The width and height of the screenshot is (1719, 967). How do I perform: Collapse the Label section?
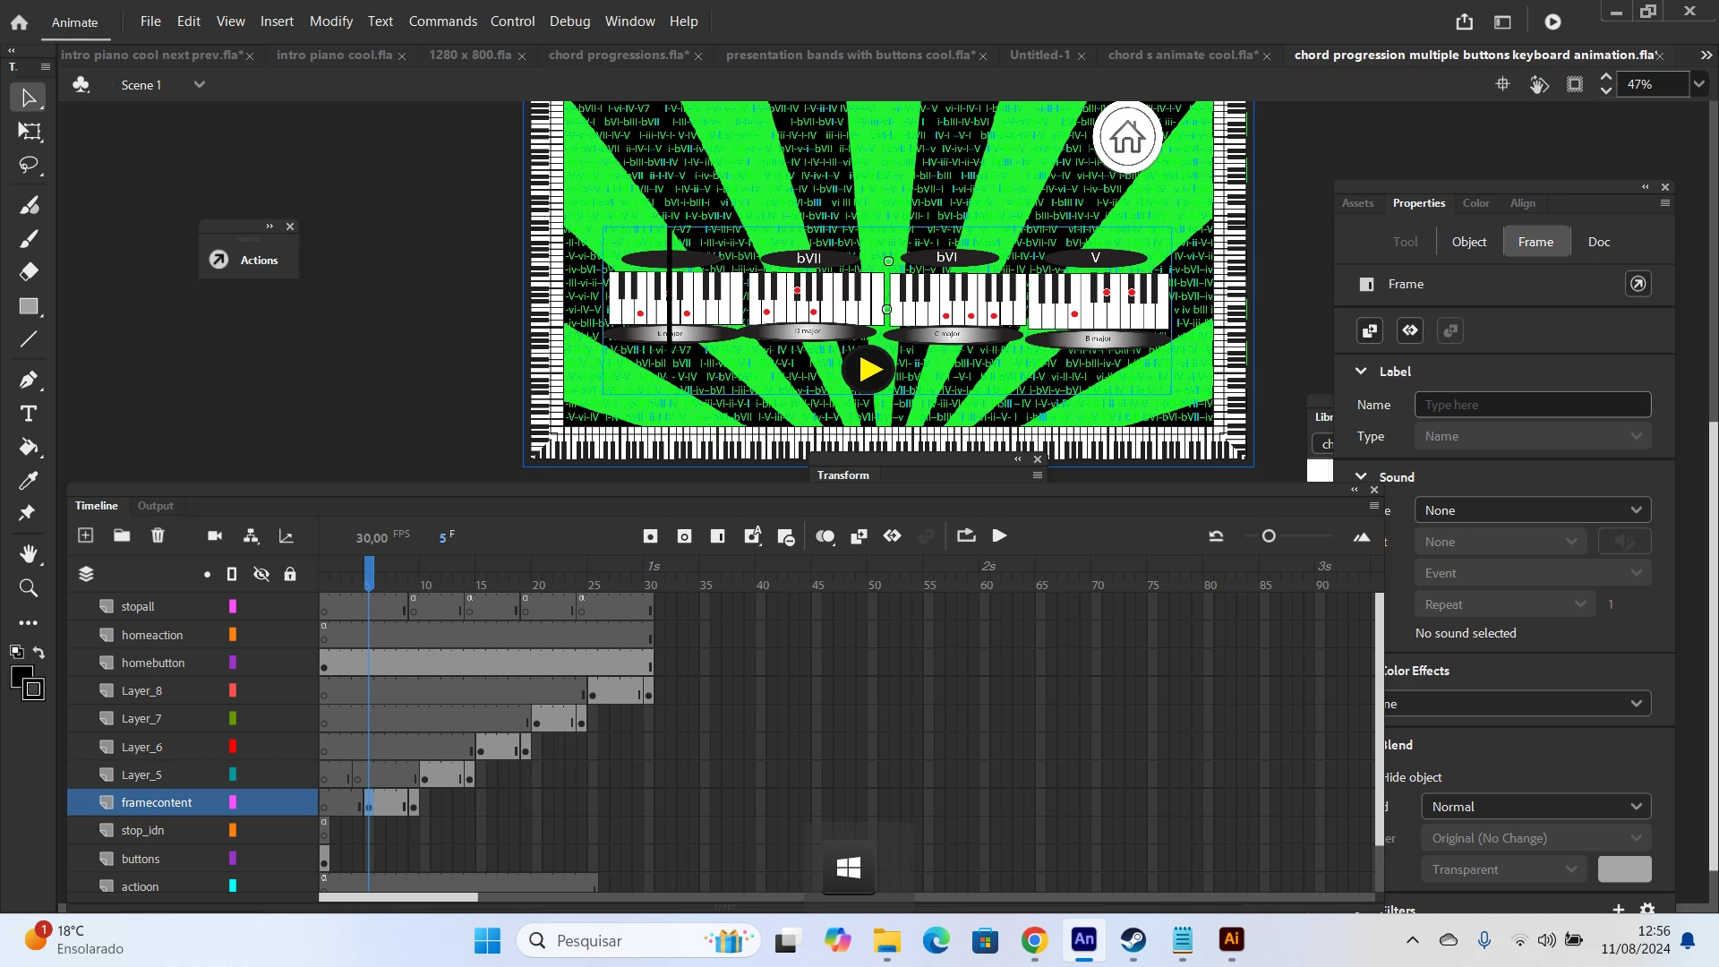tap(1361, 371)
